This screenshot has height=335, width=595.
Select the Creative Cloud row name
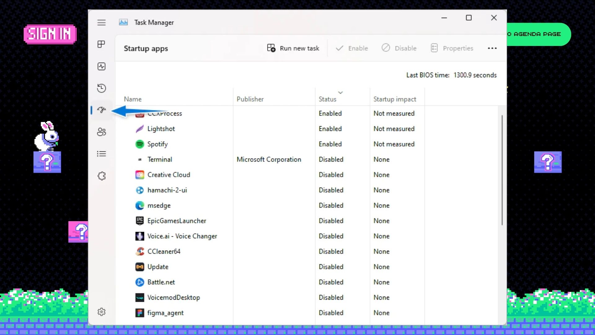click(x=169, y=175)
